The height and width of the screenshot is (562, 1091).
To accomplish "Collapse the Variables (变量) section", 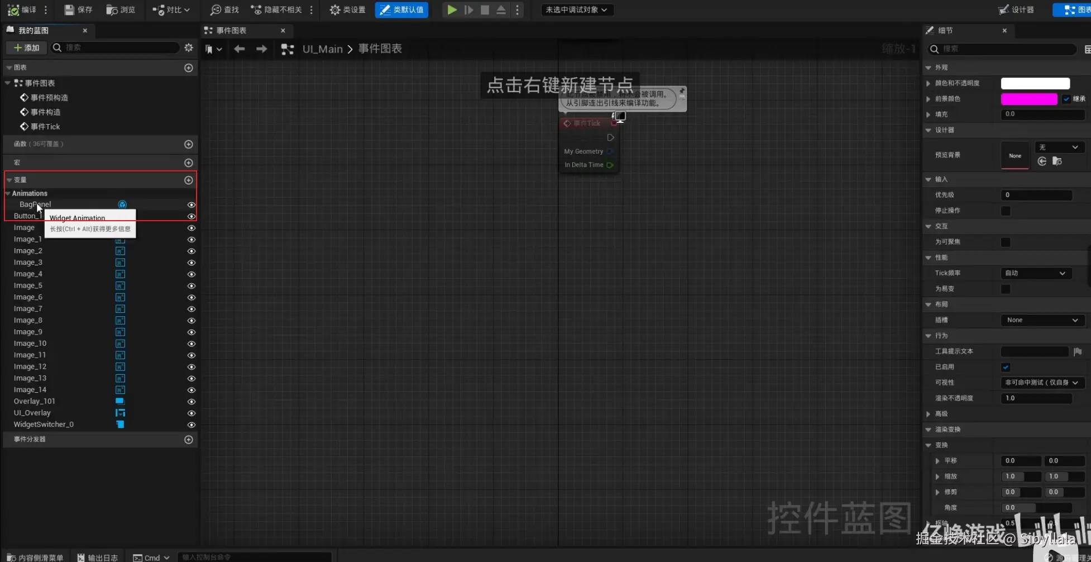I will [x=9, y=180].
